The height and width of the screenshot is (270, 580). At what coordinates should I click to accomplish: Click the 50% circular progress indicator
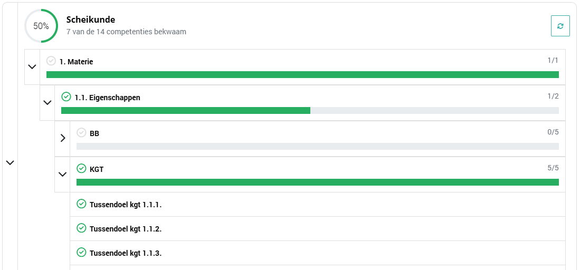click(41, 26)
